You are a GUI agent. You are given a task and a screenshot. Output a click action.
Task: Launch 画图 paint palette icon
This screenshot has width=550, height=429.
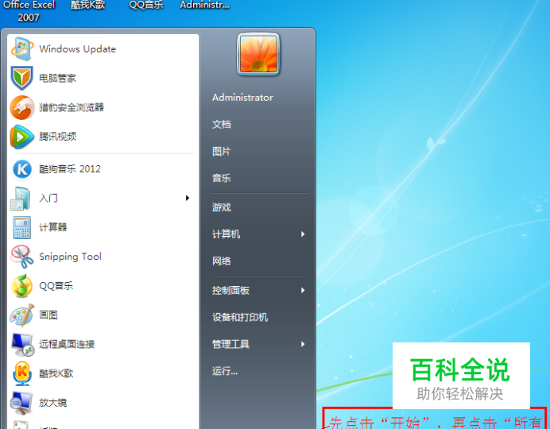pos(21,315)
